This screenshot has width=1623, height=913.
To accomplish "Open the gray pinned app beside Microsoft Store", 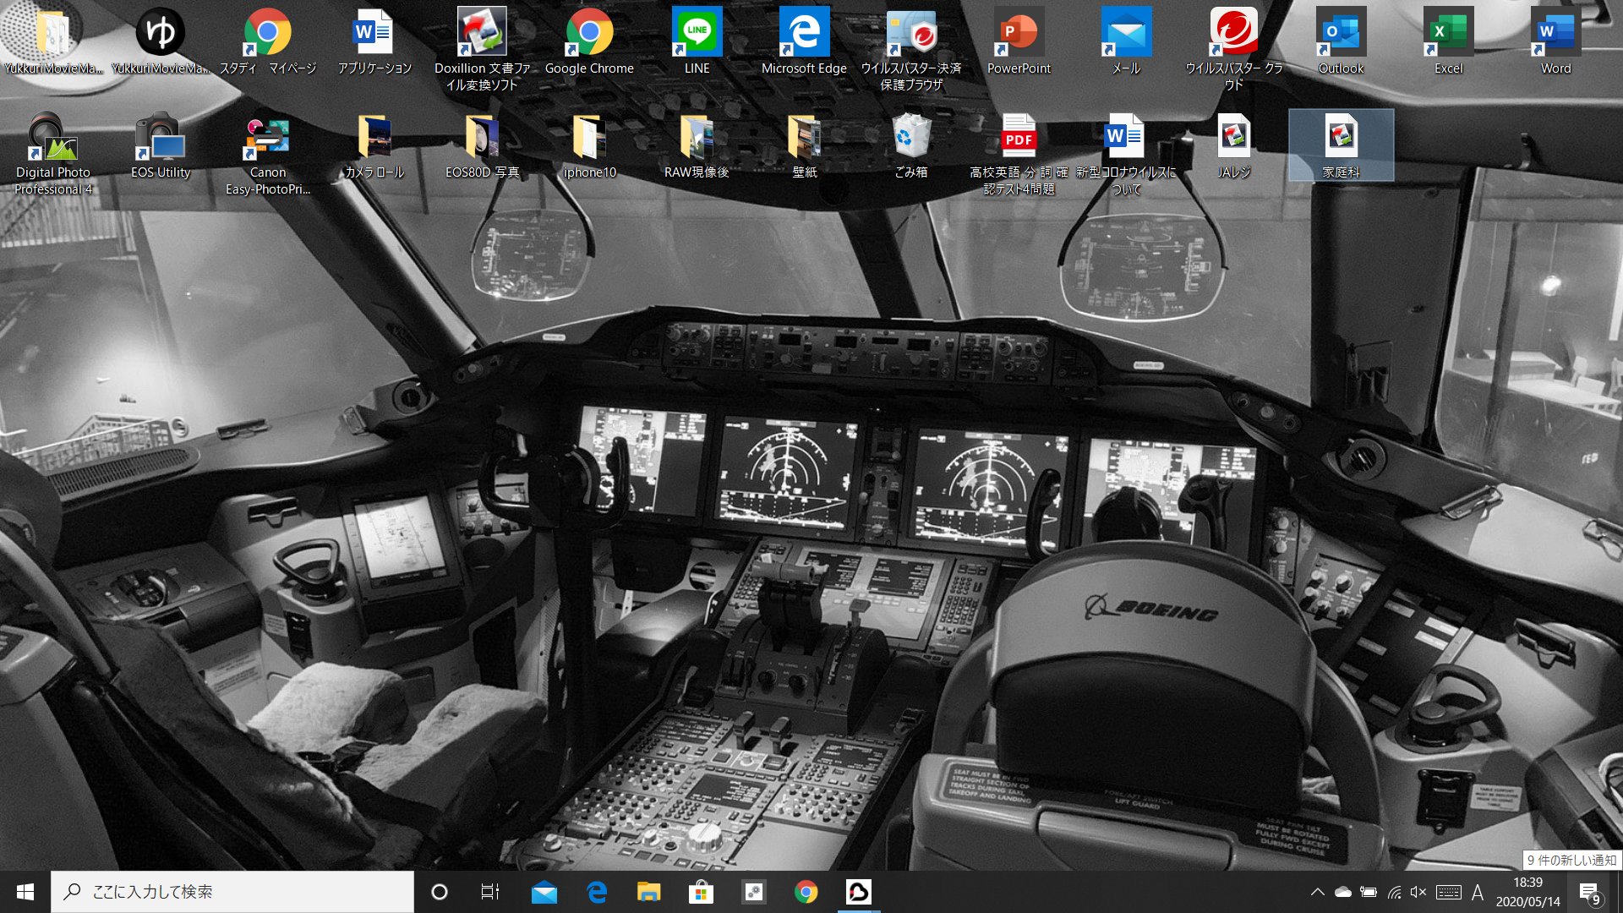I will click(754, 892).
